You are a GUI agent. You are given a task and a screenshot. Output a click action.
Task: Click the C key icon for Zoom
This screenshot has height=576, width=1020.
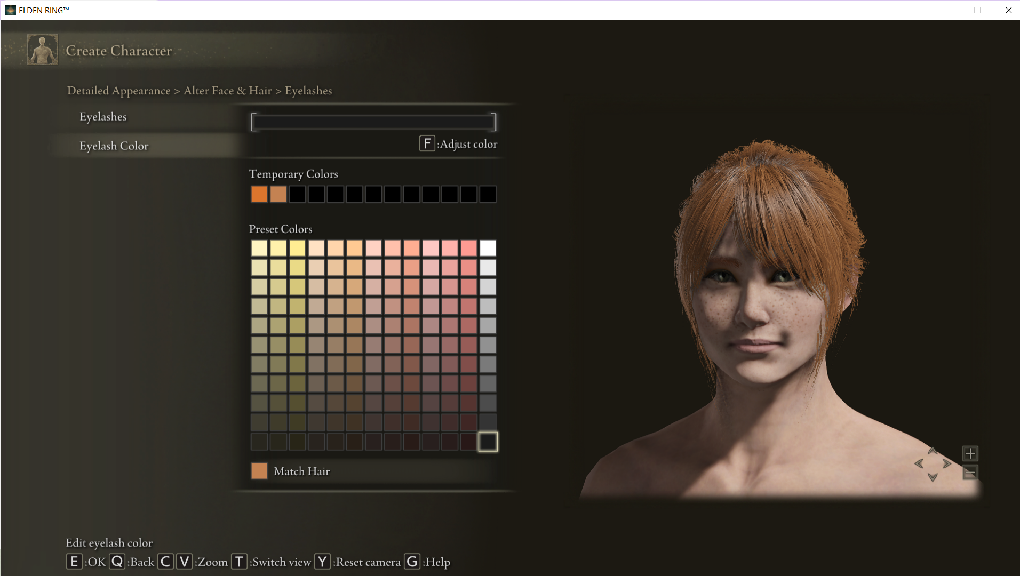point(165,562)
